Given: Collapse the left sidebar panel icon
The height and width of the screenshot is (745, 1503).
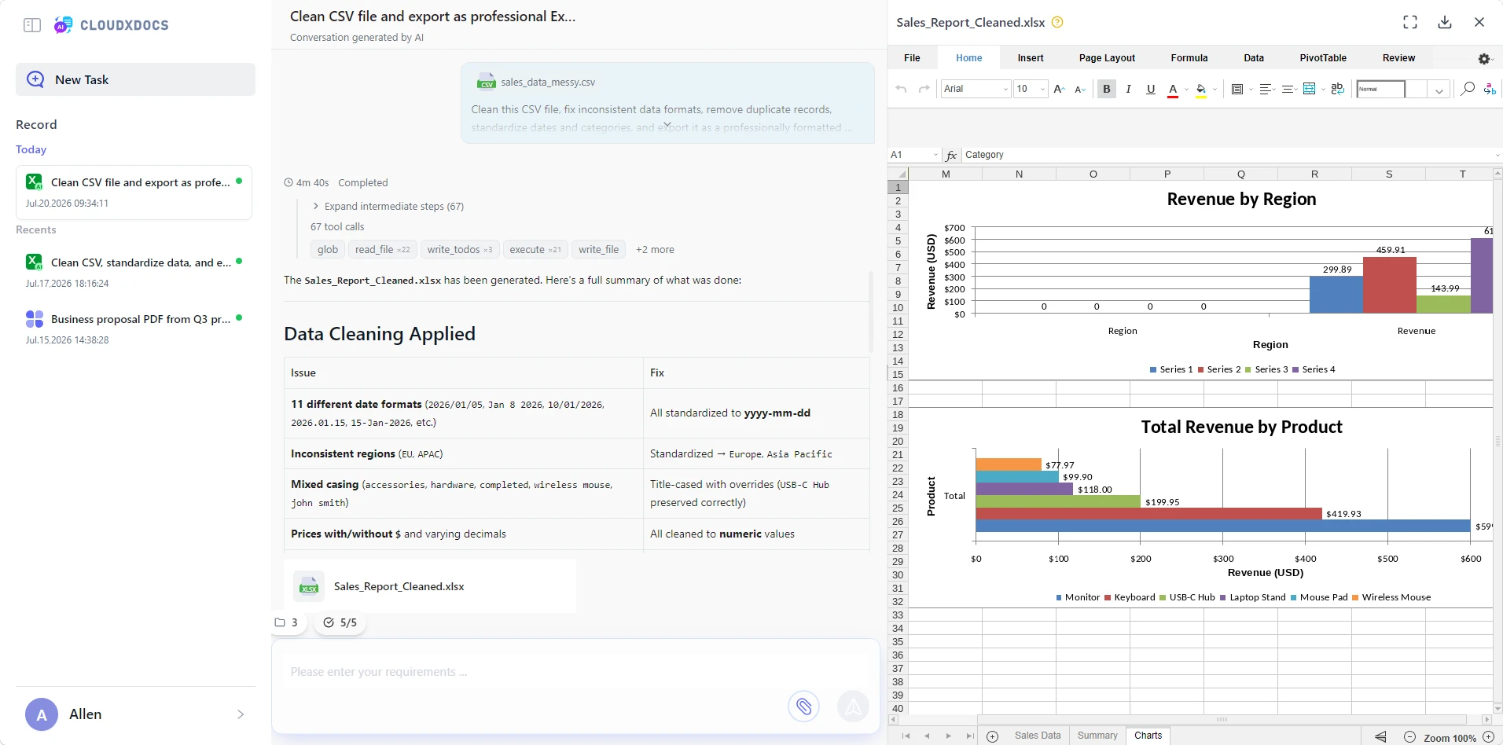Looking at the screenshot, I should coord(32,25).
